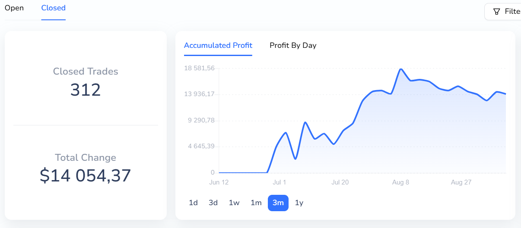Show the Accumulated Profit chart tab
The image size is (521, 228).
click(x=218, y=45)
